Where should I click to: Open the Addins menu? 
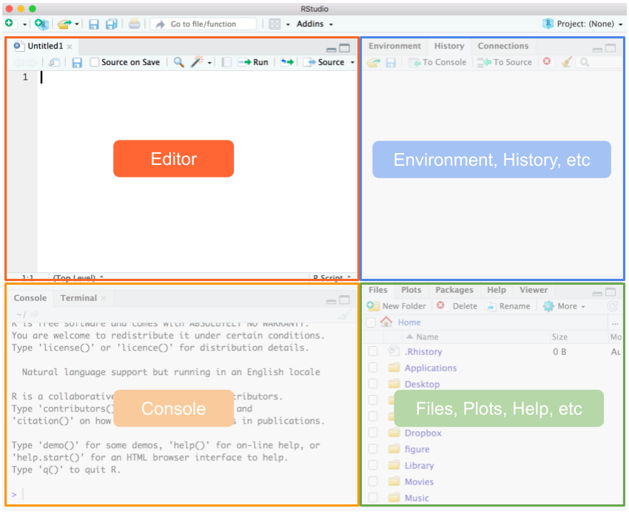[314, 24]
